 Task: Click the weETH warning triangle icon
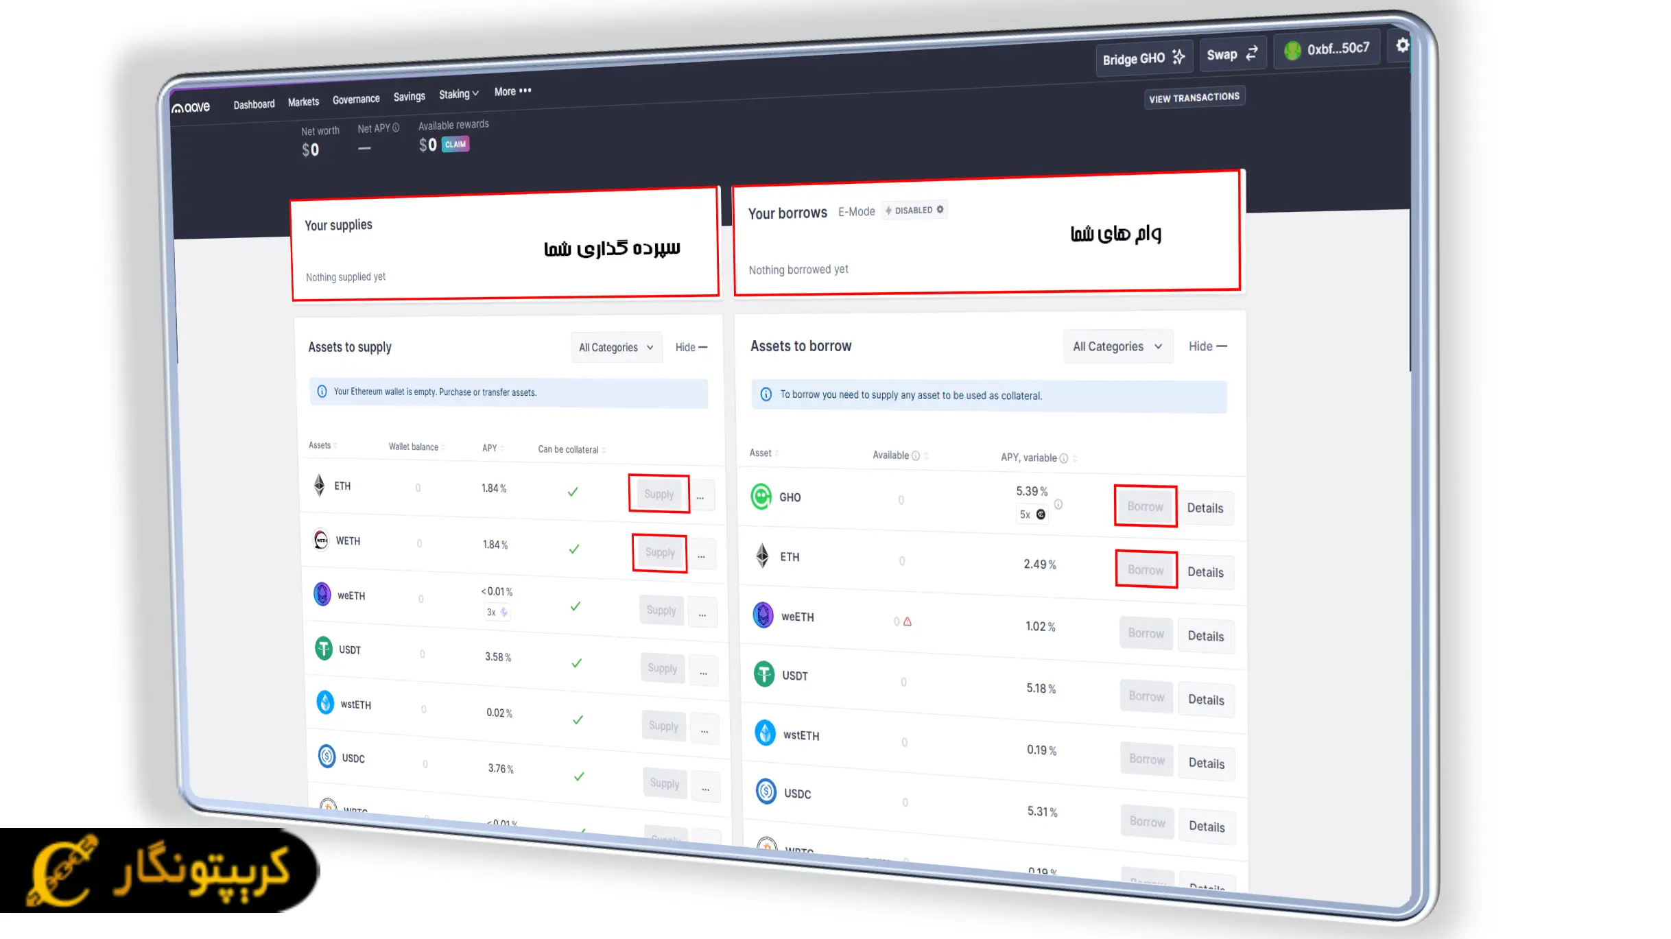(908, 621)
